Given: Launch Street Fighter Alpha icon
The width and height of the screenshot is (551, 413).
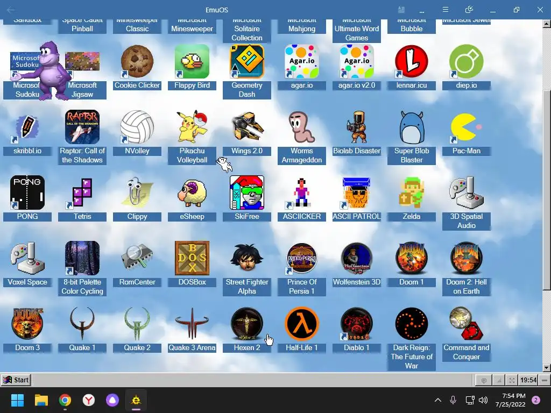Looking at the screenshot, I should pyautogui.click(x=246, y=259).
